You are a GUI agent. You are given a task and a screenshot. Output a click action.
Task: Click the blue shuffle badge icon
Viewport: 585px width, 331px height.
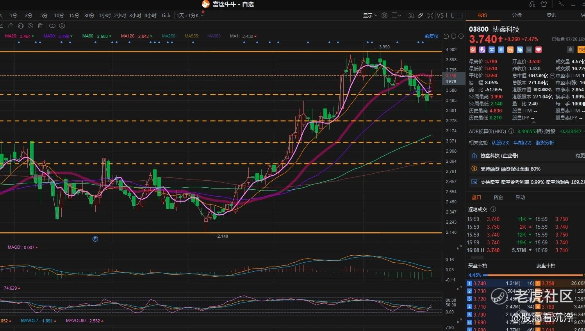tap(492, 50)
